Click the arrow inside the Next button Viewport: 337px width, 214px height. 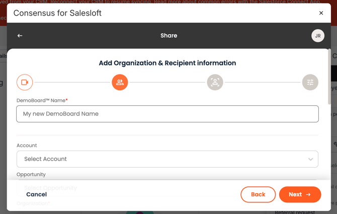(308, 194)
